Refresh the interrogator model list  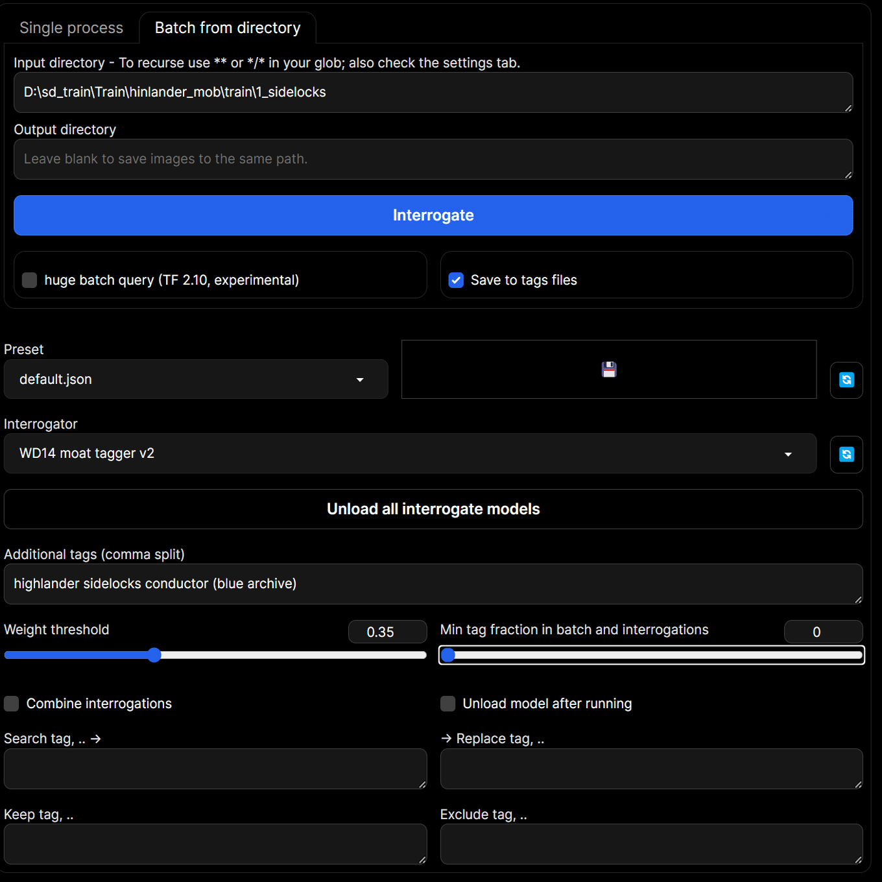click(x=846, y=455)
